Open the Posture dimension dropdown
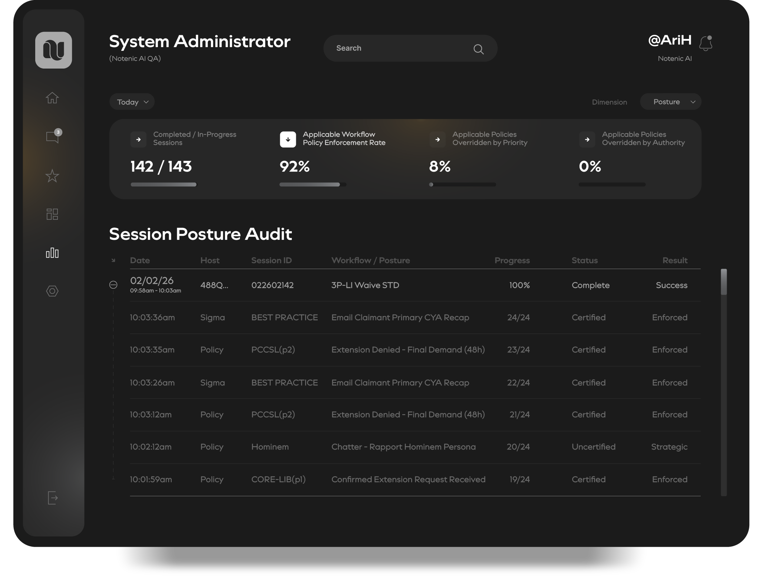The width and height of the screenshot is (763, 580). (670, 102)
